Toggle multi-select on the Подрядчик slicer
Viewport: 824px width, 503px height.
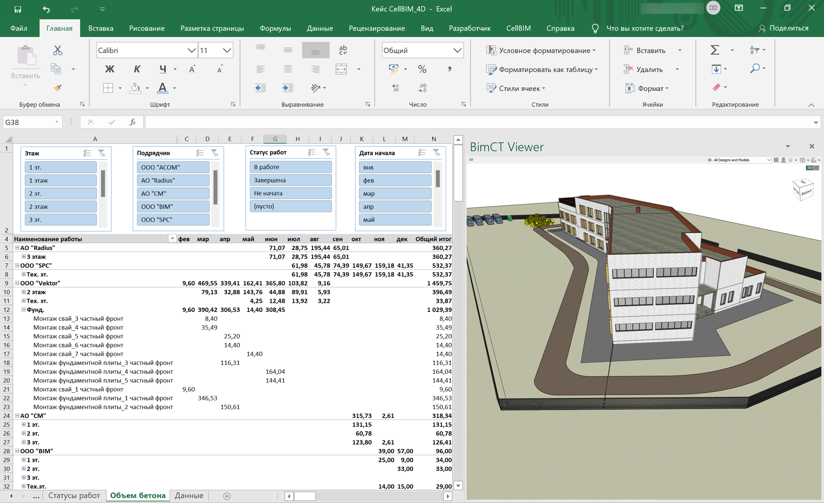(x=200, y=153)
